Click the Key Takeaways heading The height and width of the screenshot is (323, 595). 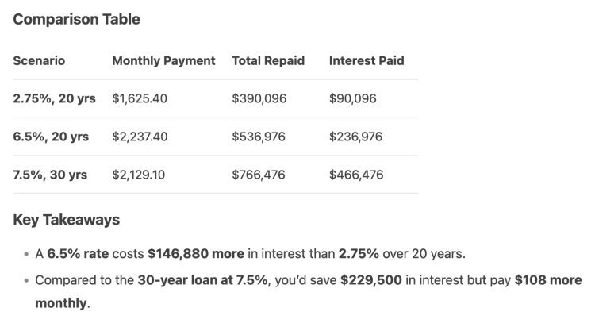[x=67, y=220]
